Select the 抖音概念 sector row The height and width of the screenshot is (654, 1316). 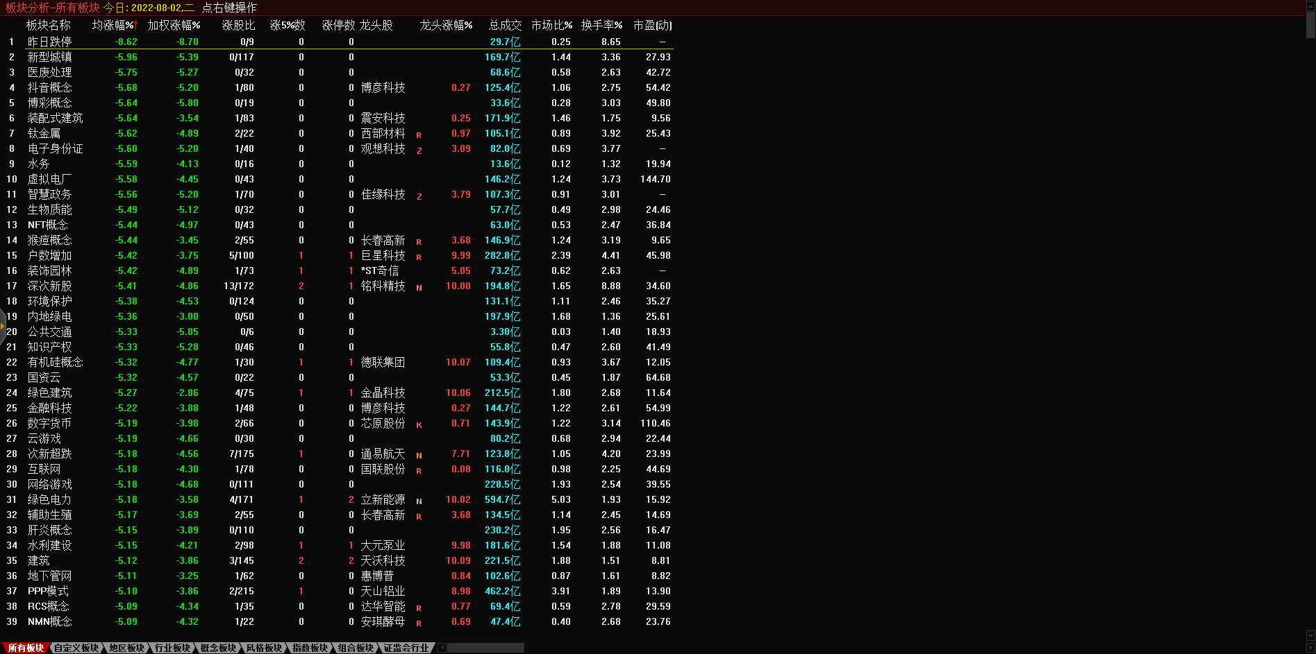(49, 87)
